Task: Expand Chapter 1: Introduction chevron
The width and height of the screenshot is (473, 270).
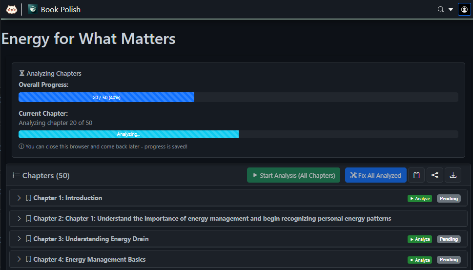Action: pyautogui.click(x=20, y=198)
